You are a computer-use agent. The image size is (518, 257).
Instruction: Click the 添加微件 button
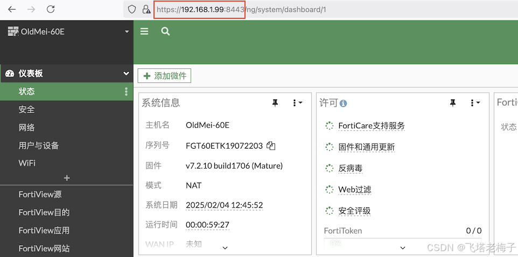(x=164, y=76)
